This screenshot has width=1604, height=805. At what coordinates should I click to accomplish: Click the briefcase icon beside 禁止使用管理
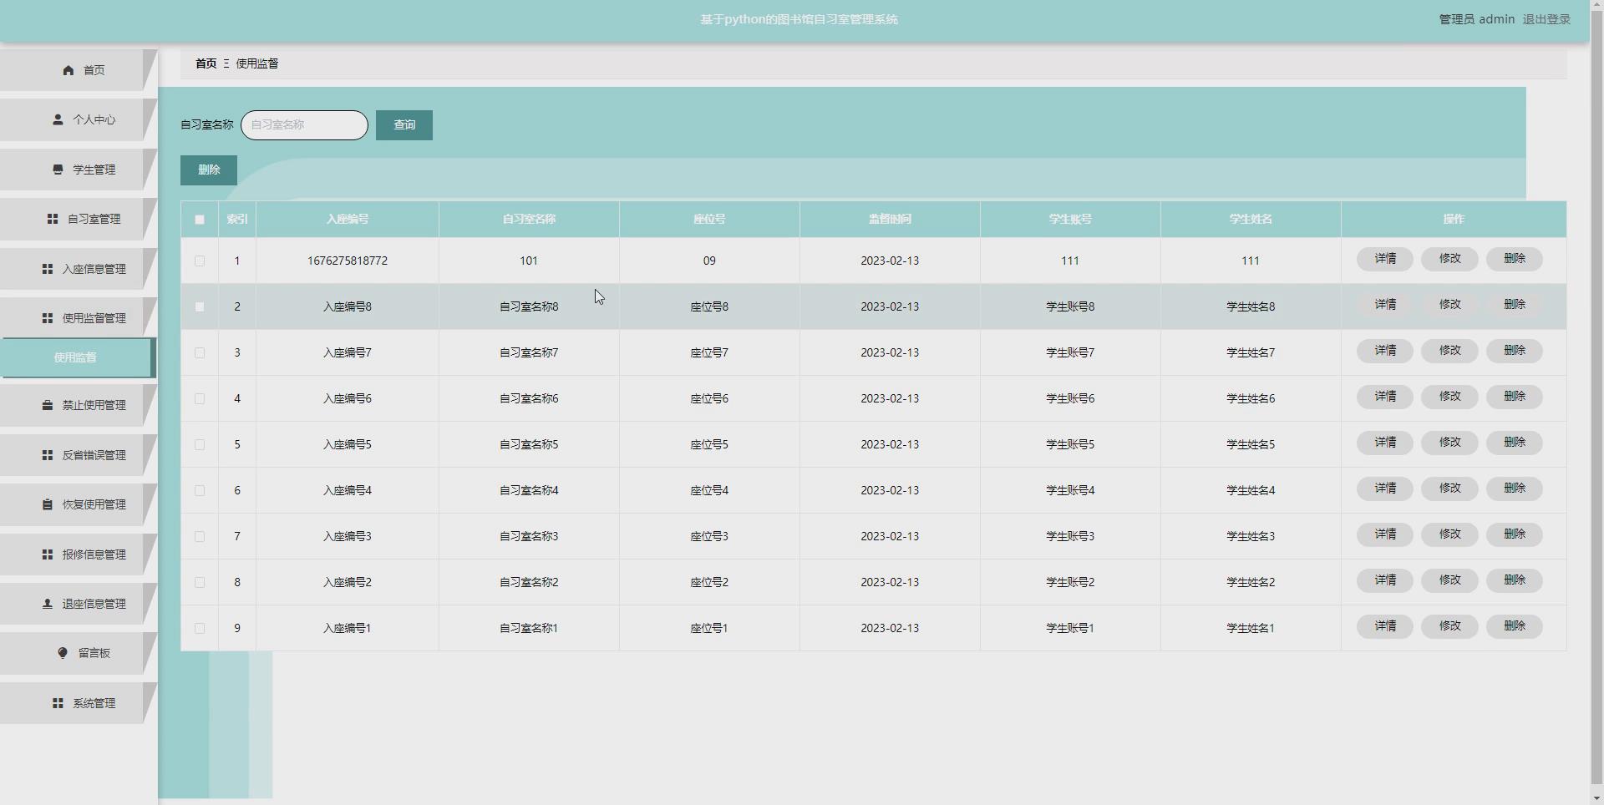point(48,405)
